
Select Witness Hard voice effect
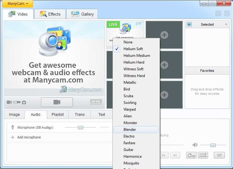pos(136,76)
